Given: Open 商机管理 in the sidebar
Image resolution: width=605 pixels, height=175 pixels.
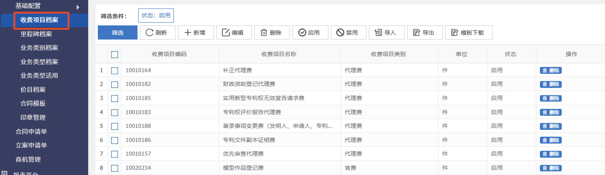Looking at the screenshot, I should point(28,159).
